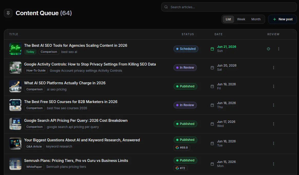Click keyword text 'best seo ai'
The width and height of the screenshot is (299, 175).
pyautogui.click(x=69, y=52)
